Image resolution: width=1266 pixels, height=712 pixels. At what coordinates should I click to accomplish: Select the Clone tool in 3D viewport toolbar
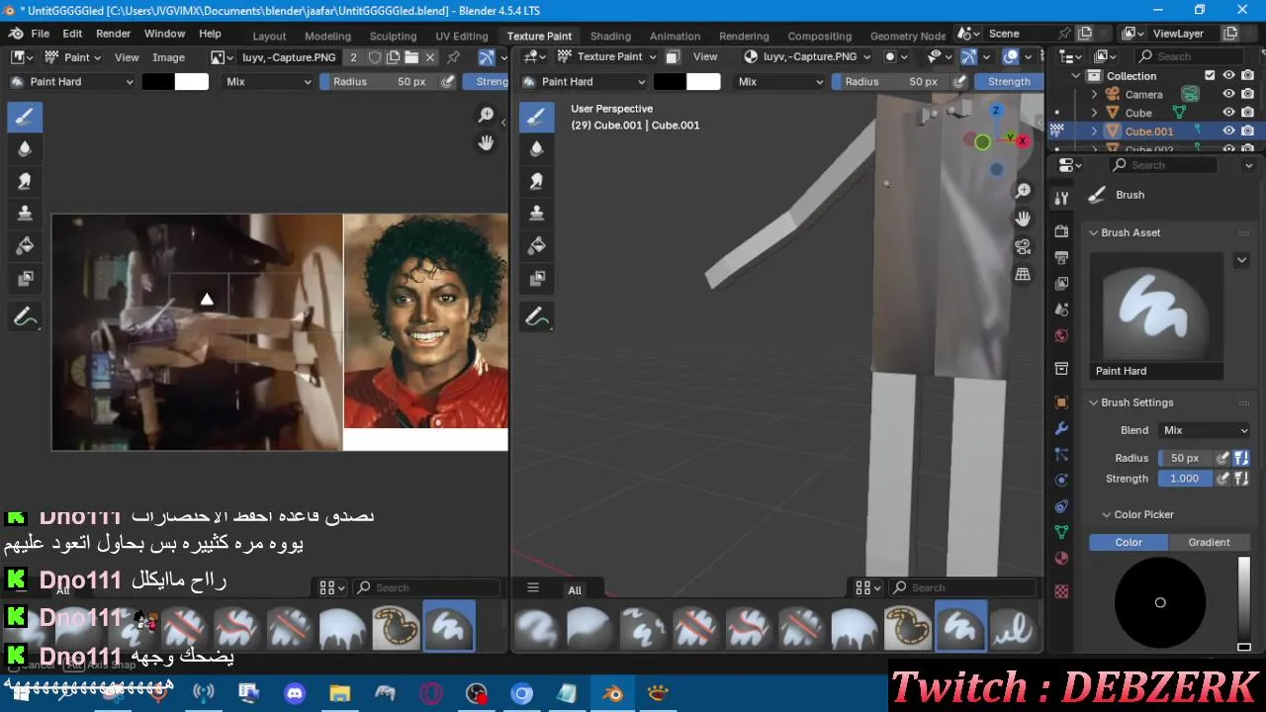coord(536,214)
